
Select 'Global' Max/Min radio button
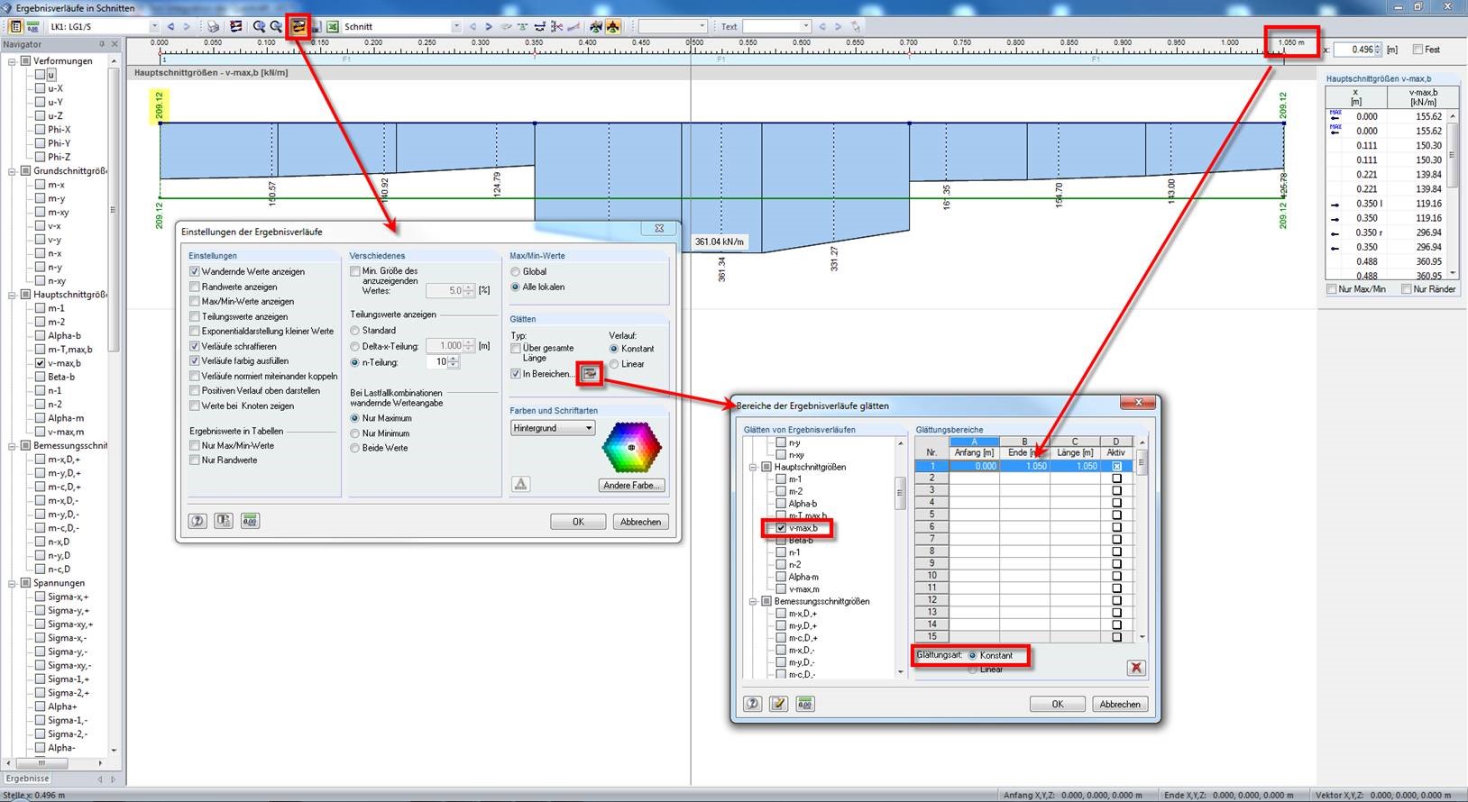point(516,271)
